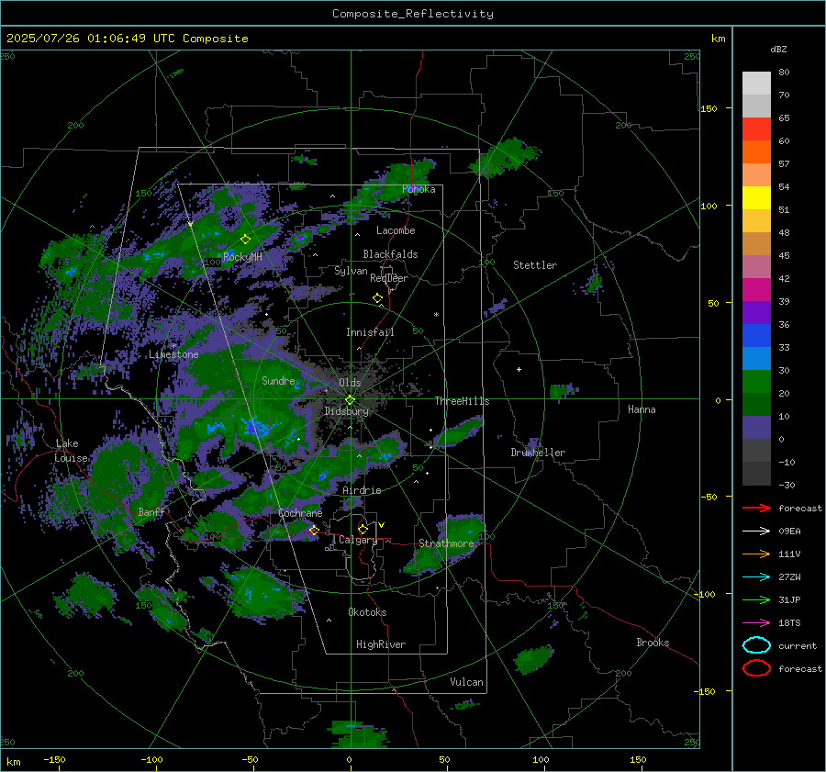
Task: Click the red forecast ellipse icon
Action: point(756,668)
